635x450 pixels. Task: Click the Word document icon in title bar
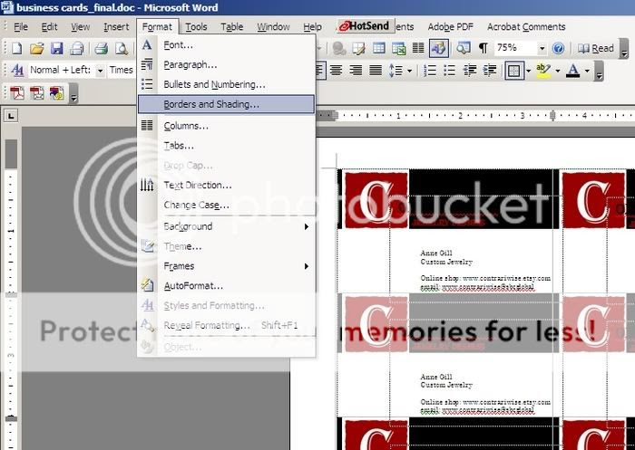[7, 7]
